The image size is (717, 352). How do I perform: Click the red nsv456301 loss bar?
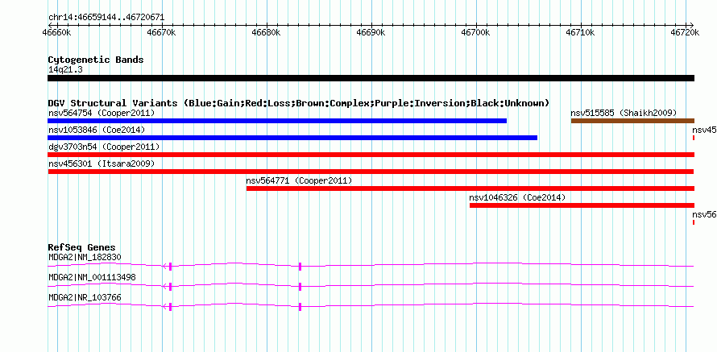click(x=371, y=172)
